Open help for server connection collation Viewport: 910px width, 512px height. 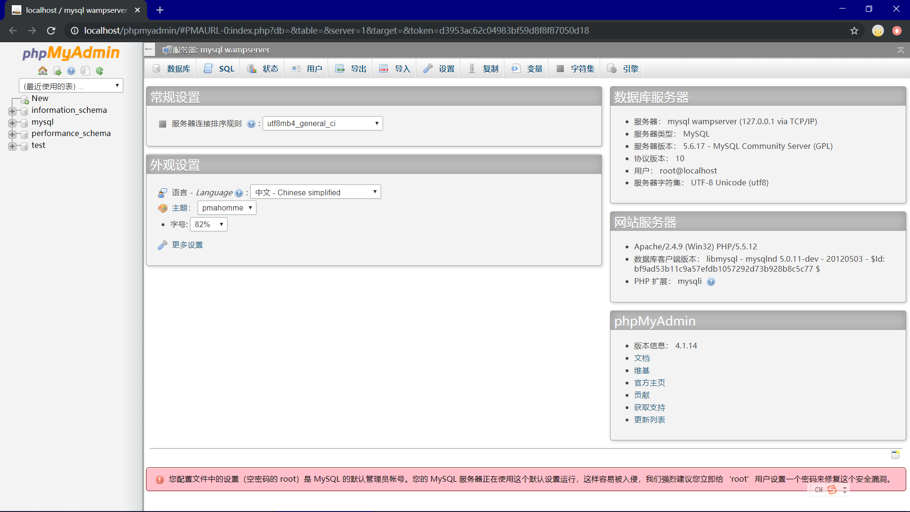(251, 124)
